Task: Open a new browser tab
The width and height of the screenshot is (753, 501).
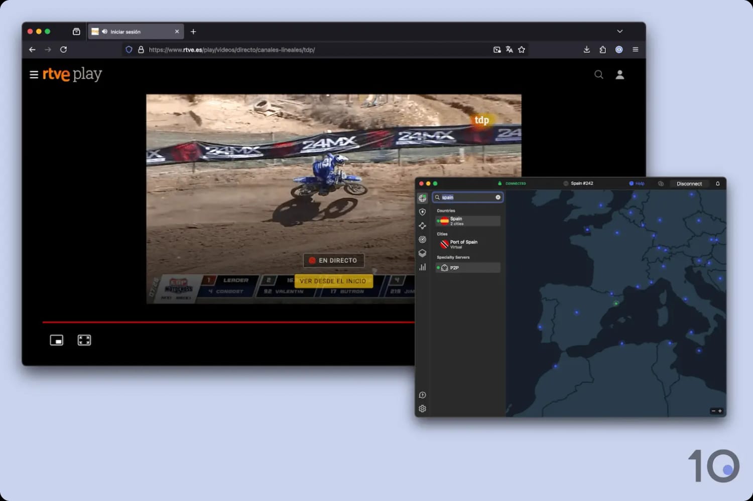Action: pyautogui.click(x=193, y=32)
